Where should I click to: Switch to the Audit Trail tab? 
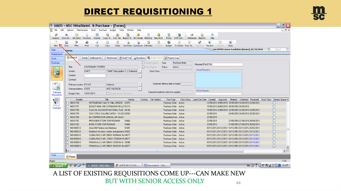[x=125, y=58]
